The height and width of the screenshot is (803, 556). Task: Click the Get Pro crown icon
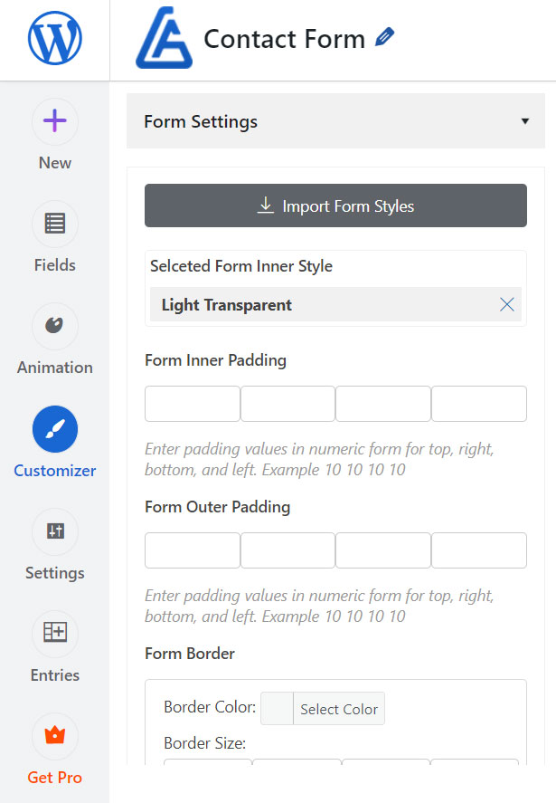(x=54, y=736)
